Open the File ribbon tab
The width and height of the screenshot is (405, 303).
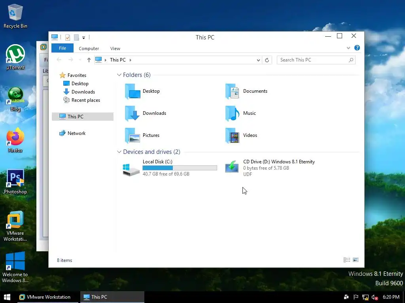pos(62,48)
